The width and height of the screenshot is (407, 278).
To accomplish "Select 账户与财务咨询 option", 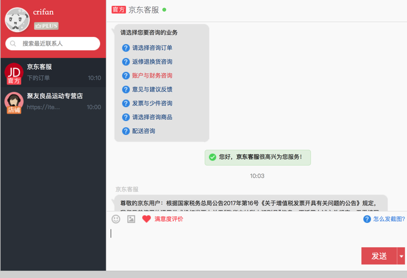I will [x=152, y=76].
